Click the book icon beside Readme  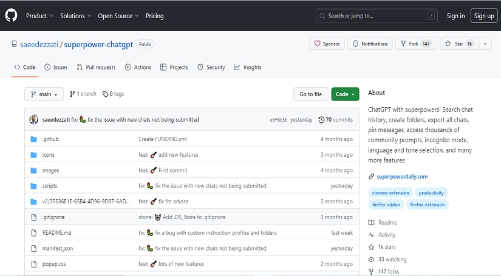pos(371,223)
